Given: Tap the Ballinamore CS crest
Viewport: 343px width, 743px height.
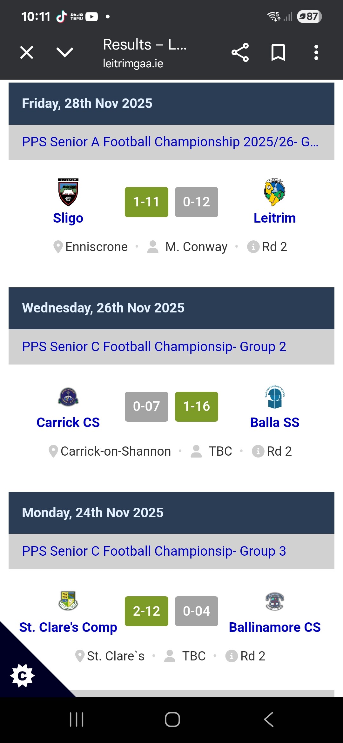Looking at the screenshot, I should coord(275,601).
